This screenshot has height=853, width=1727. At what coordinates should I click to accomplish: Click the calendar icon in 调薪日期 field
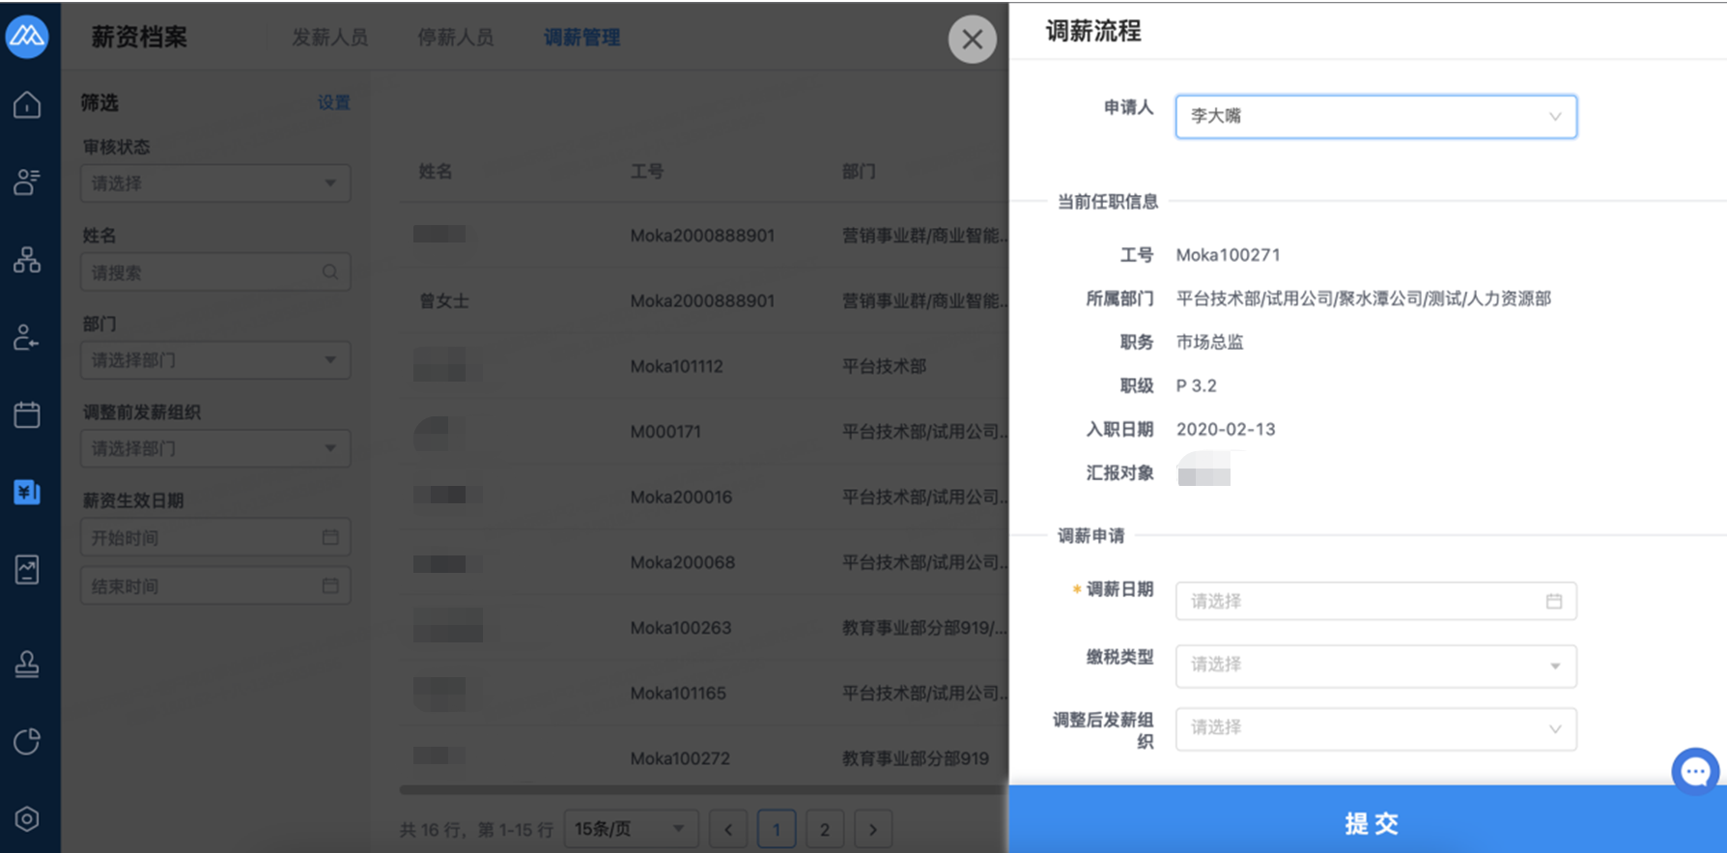click(x=1554, y=601)
